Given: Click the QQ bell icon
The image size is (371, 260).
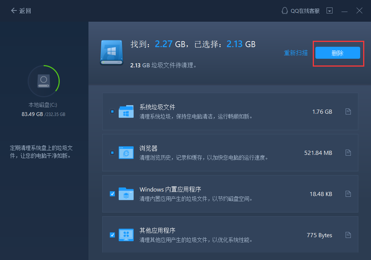Looking at the screenshot, I should (x=285, y=11).
